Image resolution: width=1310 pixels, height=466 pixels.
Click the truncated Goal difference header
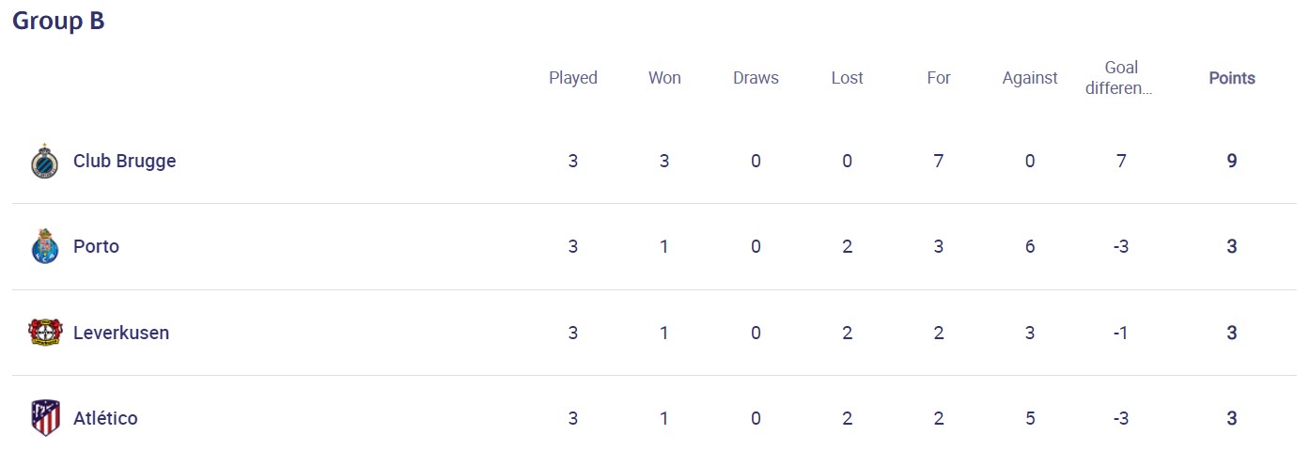1121,78
